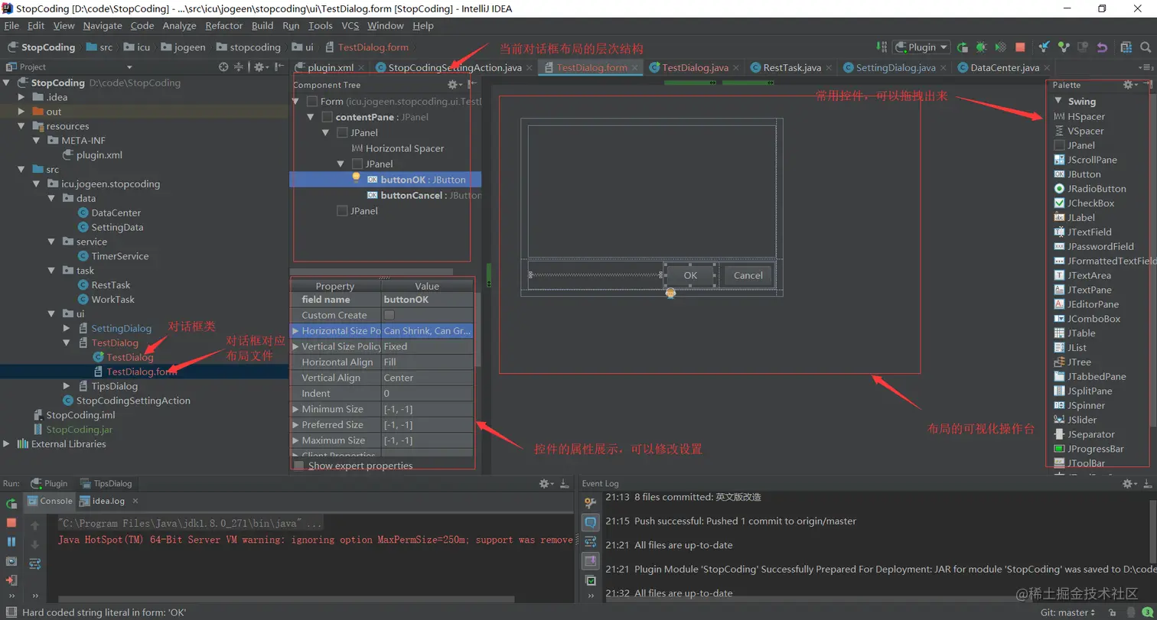Click the Cancel button in form designer

point(748,275)
